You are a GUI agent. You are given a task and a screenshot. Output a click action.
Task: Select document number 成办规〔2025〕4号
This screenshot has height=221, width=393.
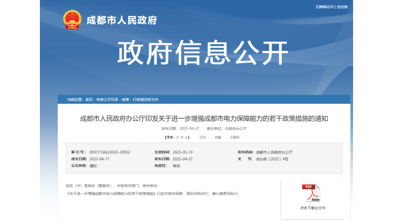[x=272, y=159]
